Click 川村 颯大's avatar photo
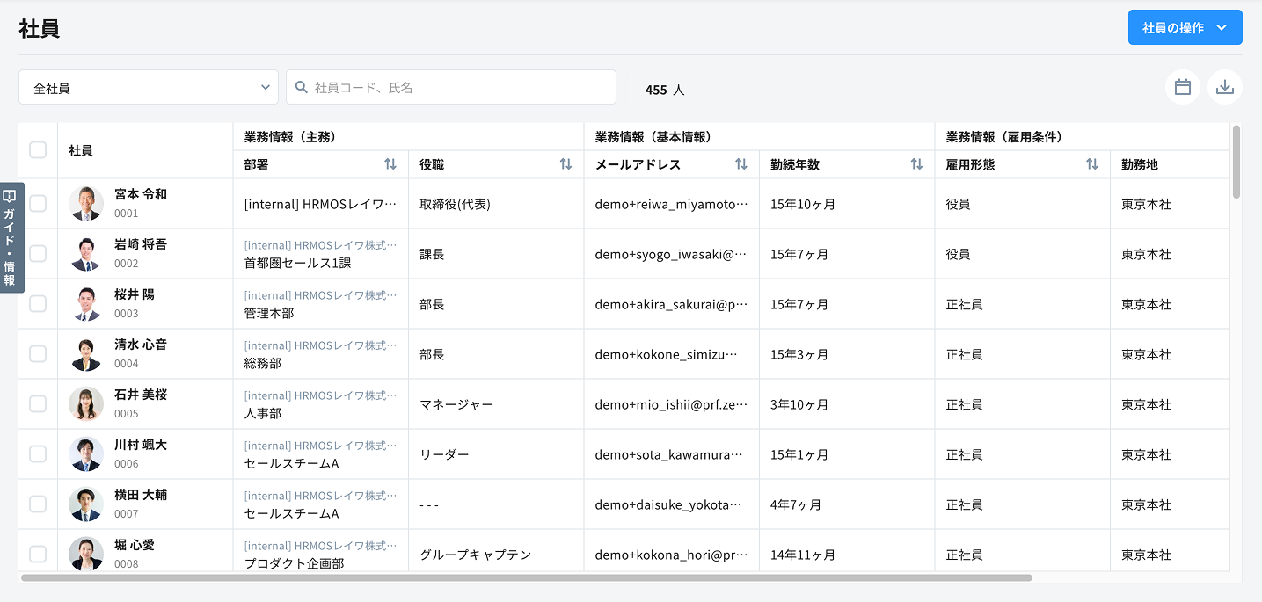 tap(86, 454)
